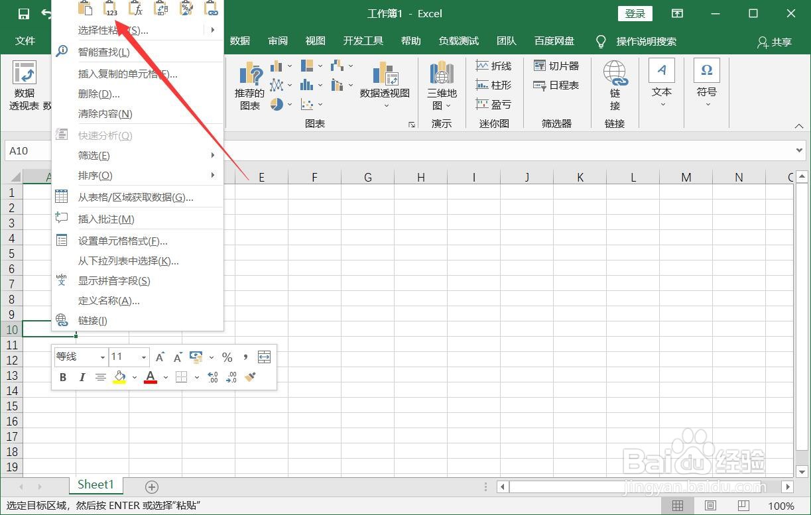Insert a Timeline (日程表)

556,85
